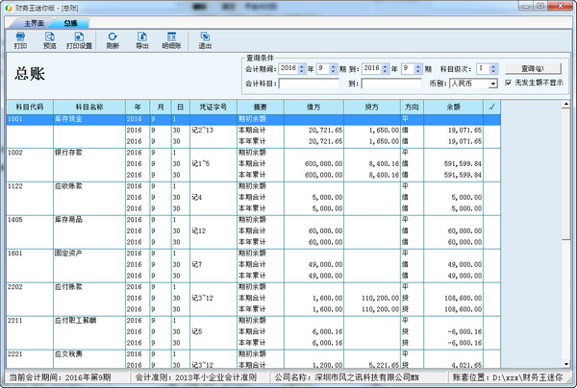Image resolution: width=577 pixels, height=388 pixels.
Task: Toggle the 无发生额不显示 checkbox
Action: click(512, 84)
